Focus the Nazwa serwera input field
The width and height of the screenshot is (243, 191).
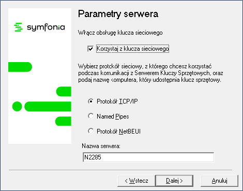pos(148,157)
